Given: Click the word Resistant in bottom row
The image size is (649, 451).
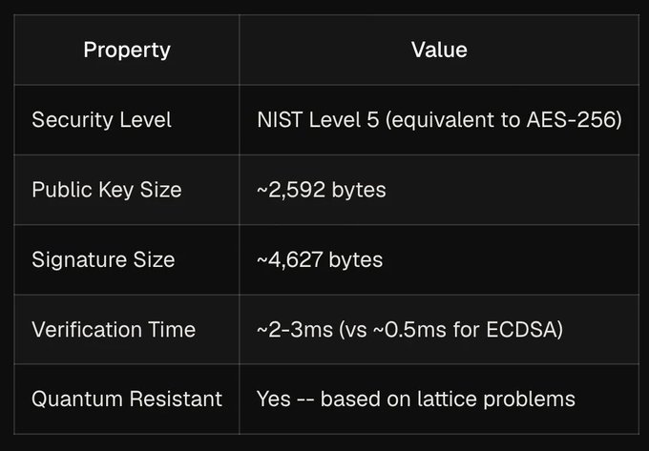Looking at the screenshot, I should point(176,399).
